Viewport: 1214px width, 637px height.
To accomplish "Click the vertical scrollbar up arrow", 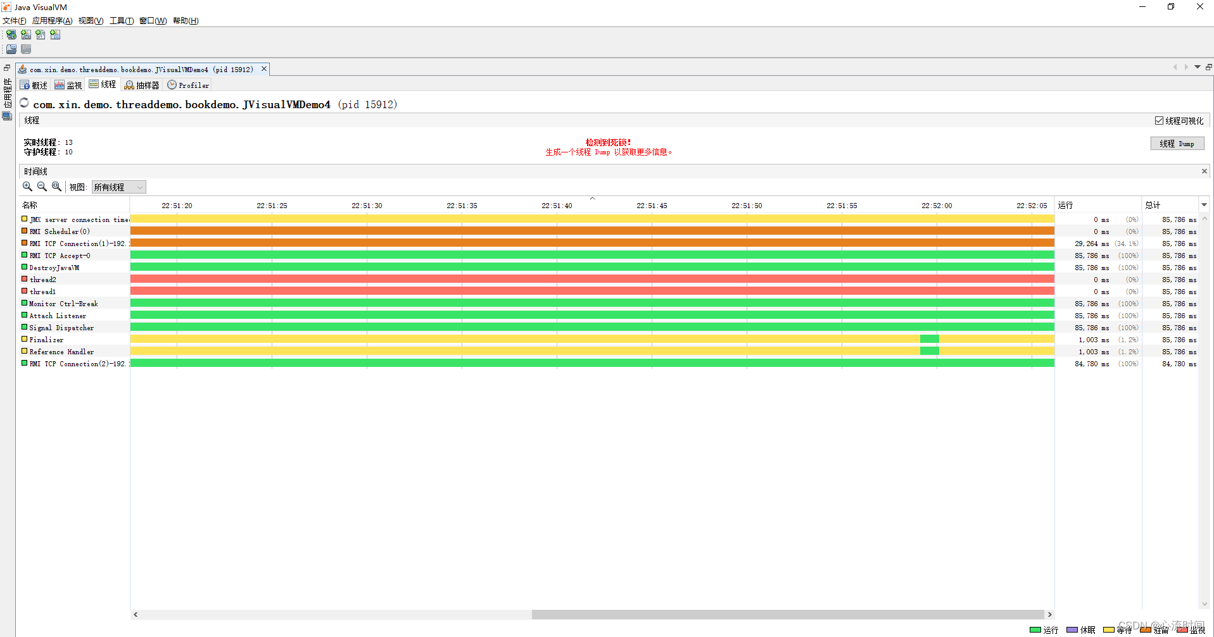I will click(x=1204, y=218).
